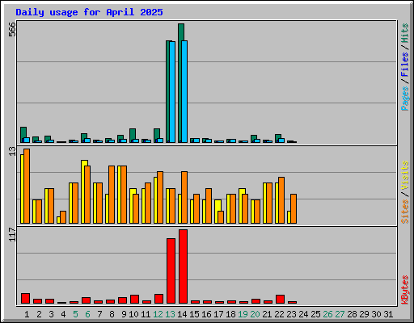Screen dimensions: 414x323
Task: Click the 13 scale value on y-axis
Action: [x=12, y=151]
